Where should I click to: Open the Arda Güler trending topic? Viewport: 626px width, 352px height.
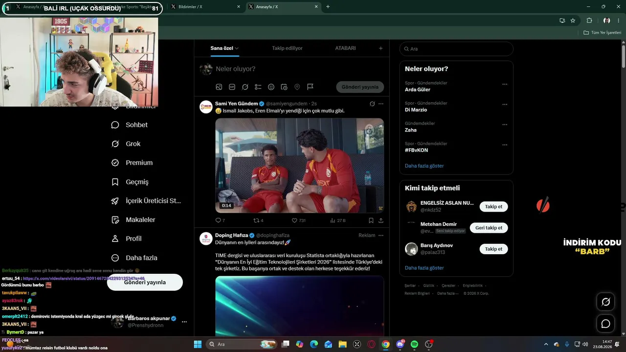click(x=418, y=89)
